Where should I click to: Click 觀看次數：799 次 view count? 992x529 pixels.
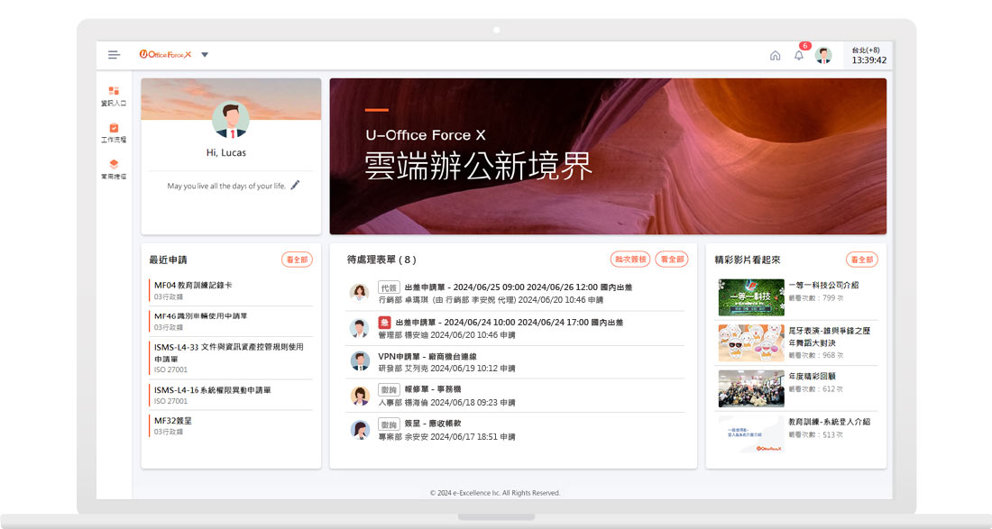tap(815, 297)
